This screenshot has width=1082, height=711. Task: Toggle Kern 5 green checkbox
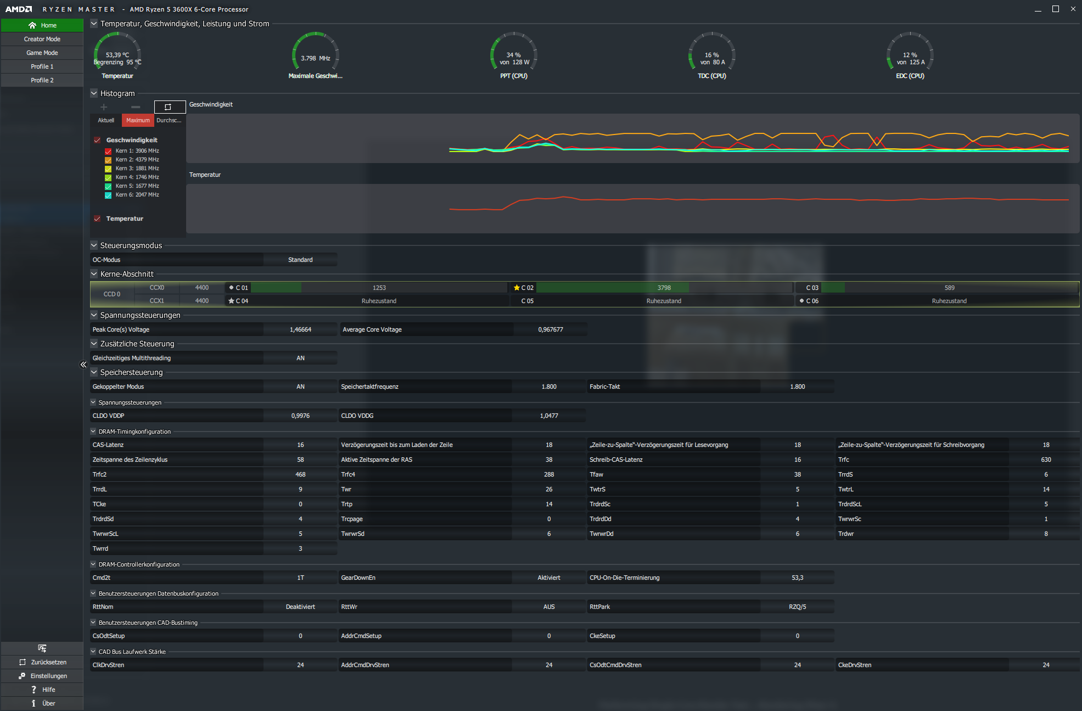(108, 186)
